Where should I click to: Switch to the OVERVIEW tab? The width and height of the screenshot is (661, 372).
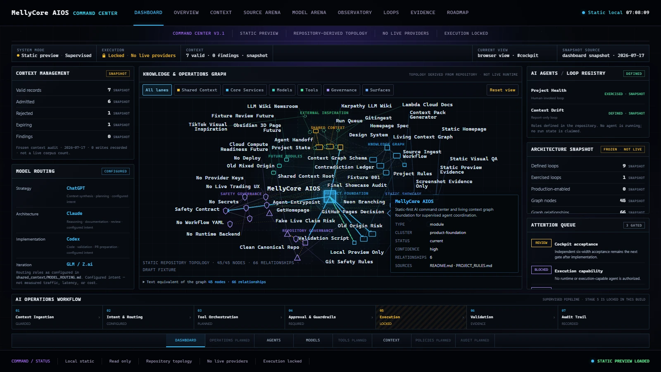186,12
